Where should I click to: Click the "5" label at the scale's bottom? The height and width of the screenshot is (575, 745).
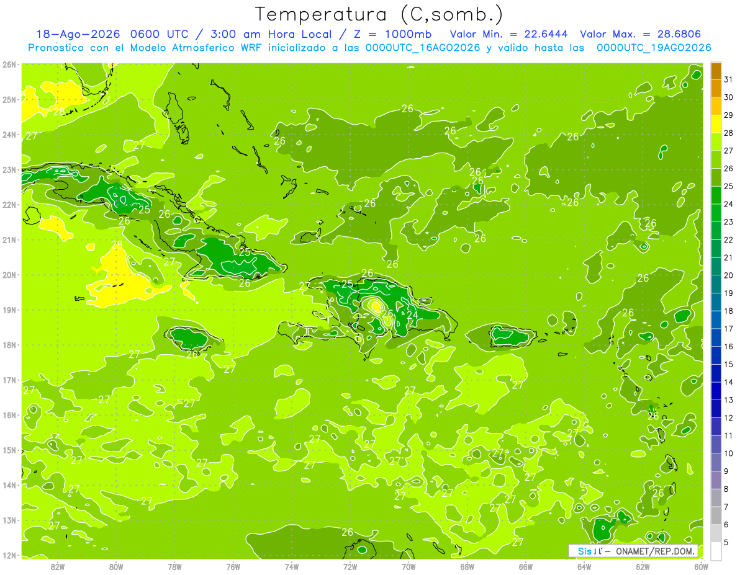[x=726, y=543]
